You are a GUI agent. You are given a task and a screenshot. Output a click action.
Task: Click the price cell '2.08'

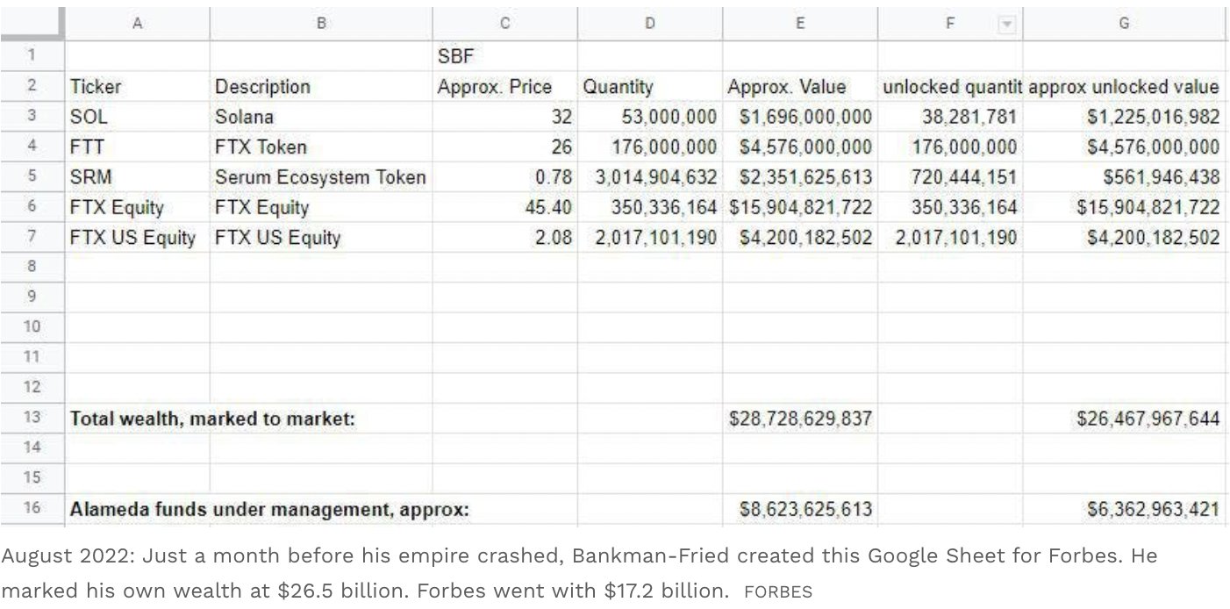tap(505, 238)
